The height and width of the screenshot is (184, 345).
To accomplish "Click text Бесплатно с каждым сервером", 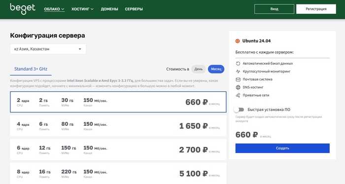I will click(x=265, y=52).
